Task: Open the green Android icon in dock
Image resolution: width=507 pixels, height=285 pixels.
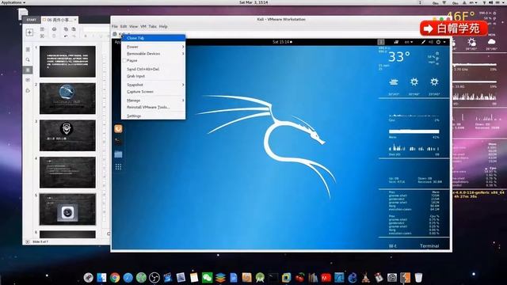Action: coord(260,278)
